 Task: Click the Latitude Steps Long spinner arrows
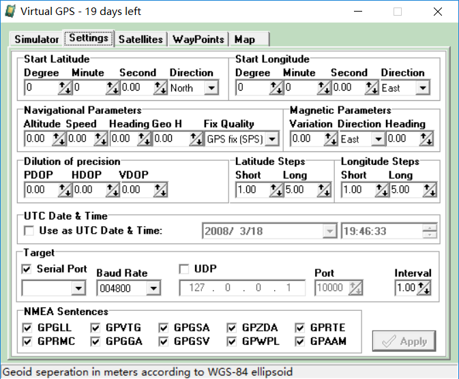click(x=324, y=189)
